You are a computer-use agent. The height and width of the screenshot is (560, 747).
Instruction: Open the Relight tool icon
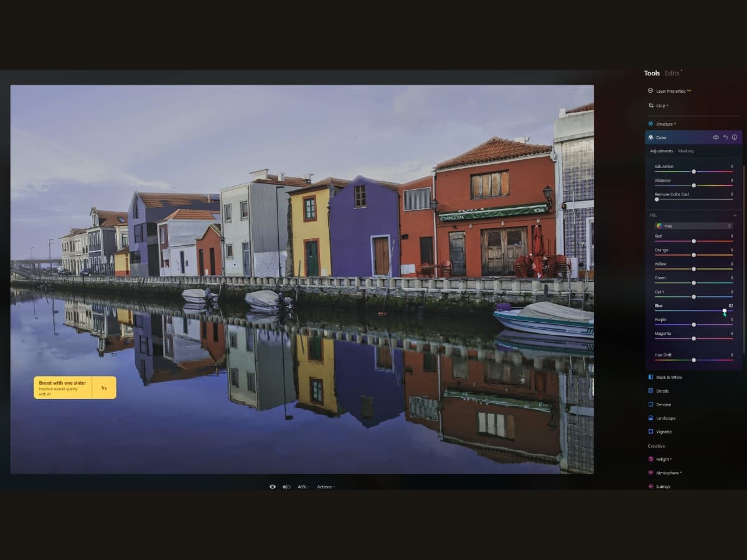click(x=651, y=459)
